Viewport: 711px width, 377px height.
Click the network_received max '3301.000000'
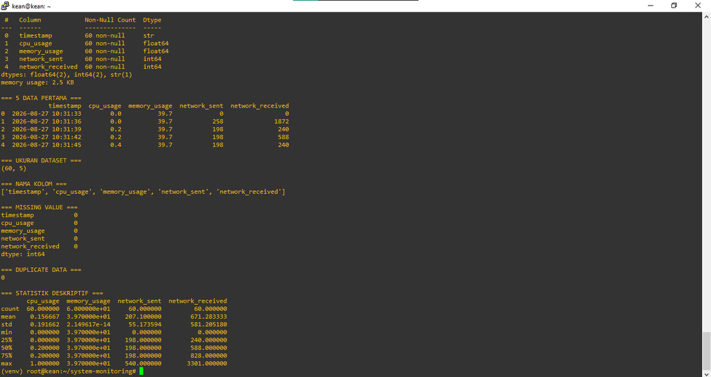207,363
